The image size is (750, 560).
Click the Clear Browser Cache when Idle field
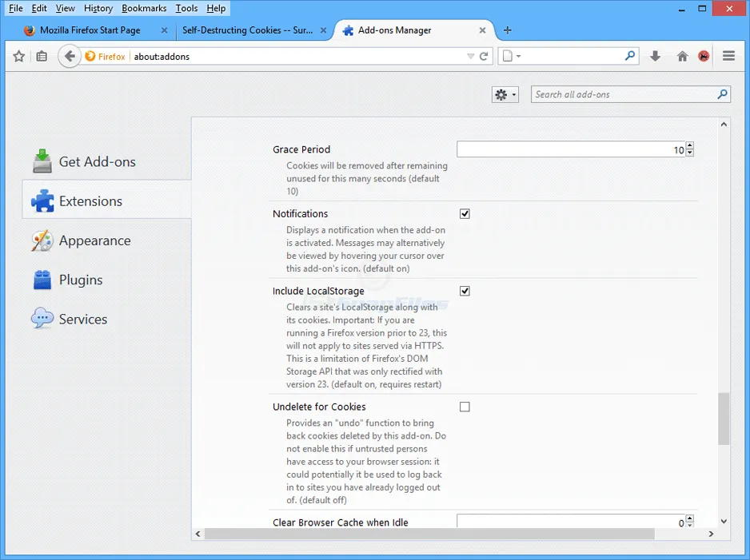point(571,521)
